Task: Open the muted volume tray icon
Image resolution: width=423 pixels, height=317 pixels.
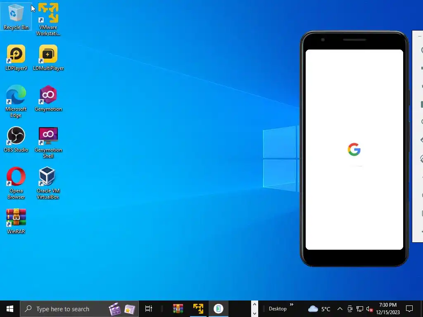Action: pyautogui.click(x=369, y=309)
